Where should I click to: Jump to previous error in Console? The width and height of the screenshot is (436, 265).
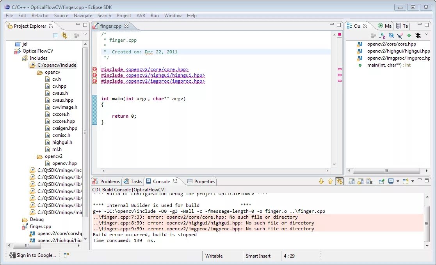pos(330,182)
